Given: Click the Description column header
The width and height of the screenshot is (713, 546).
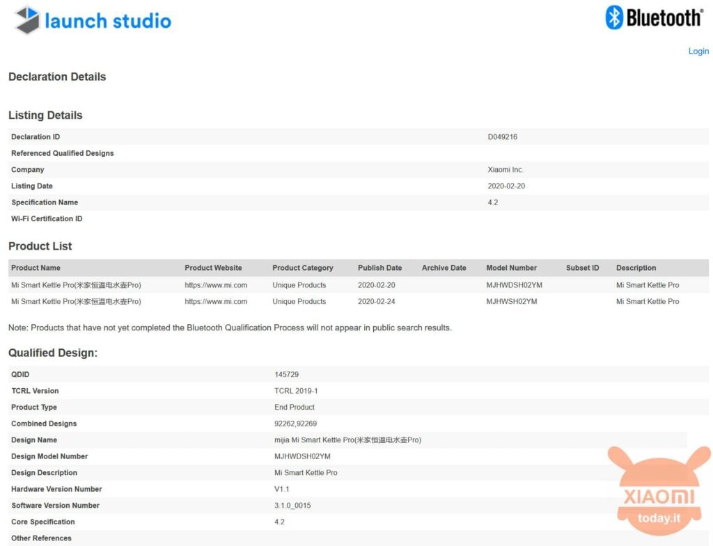Looking at the screenshot, I should [x=636, y=268].
